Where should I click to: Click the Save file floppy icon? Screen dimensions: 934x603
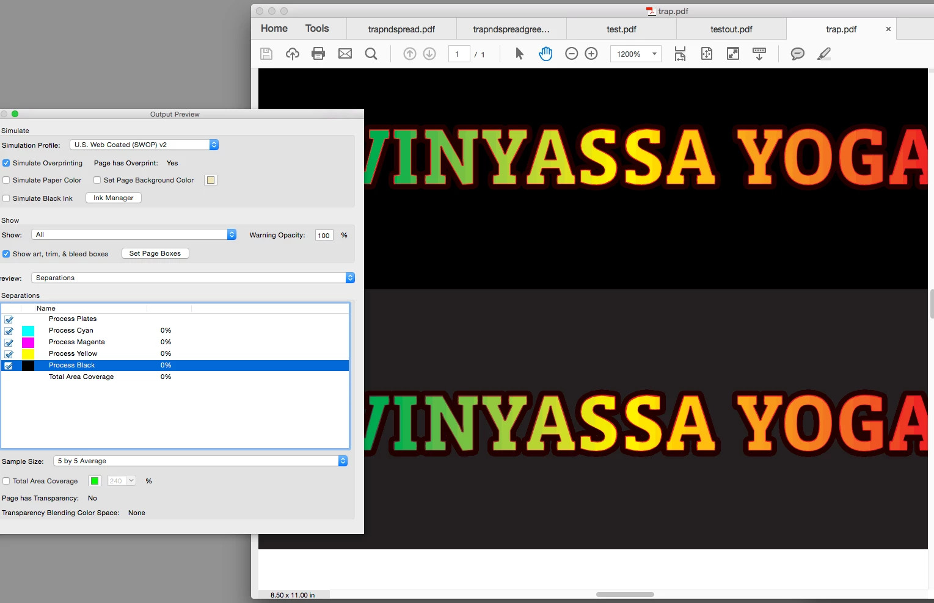[266, 54]
